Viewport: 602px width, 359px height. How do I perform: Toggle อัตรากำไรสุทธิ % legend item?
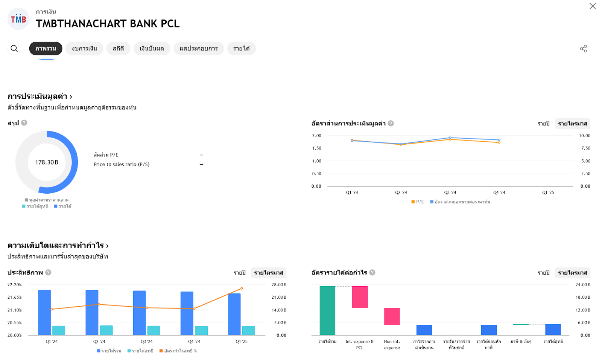[x=178, y=351]
